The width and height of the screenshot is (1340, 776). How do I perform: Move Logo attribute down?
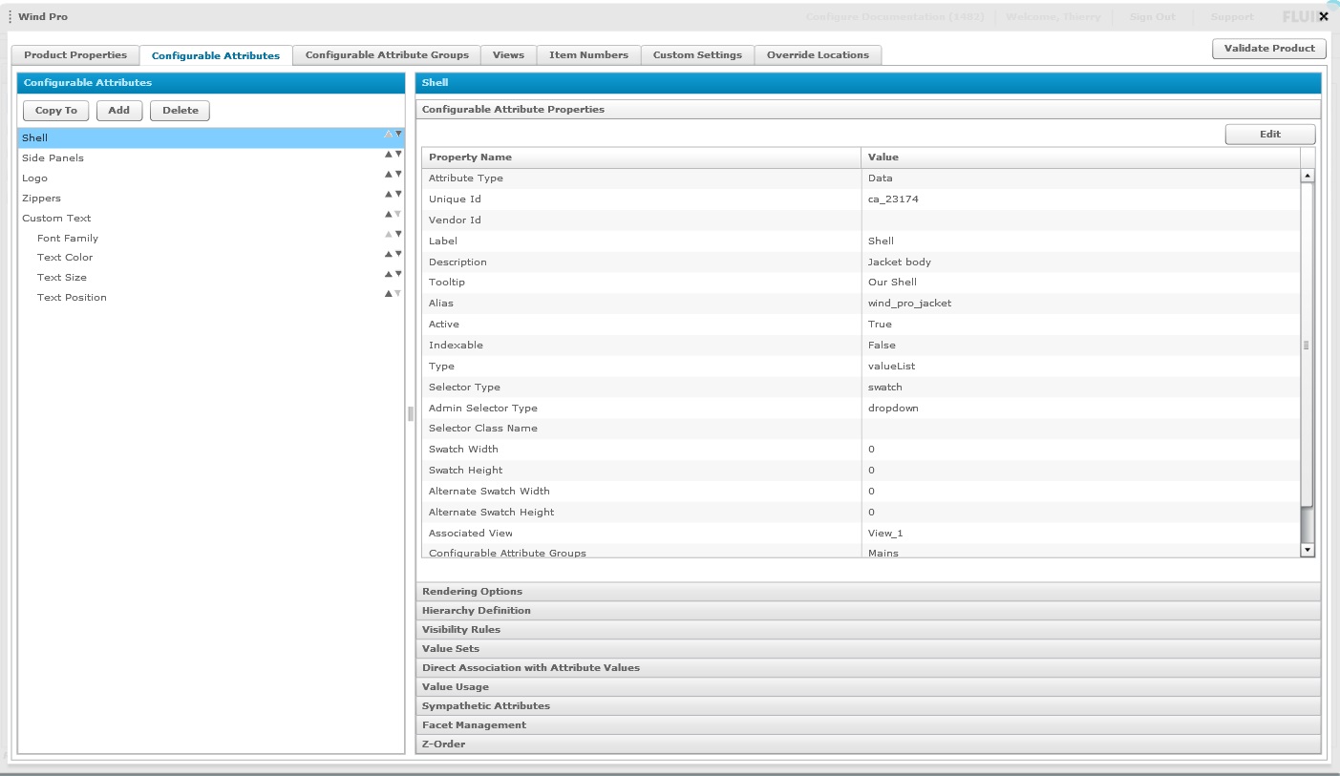[x=398, y=175]
